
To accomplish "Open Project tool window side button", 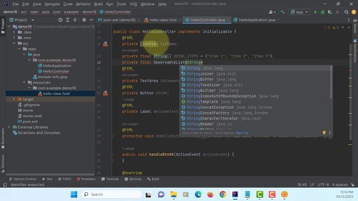I will click(x=3, y=26).
